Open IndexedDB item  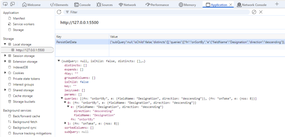click(x=20, y=67)
